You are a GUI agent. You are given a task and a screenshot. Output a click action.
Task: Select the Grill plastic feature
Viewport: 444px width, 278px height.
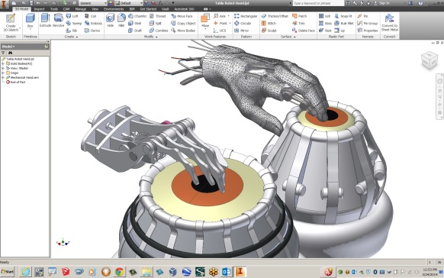coord(325,16)
